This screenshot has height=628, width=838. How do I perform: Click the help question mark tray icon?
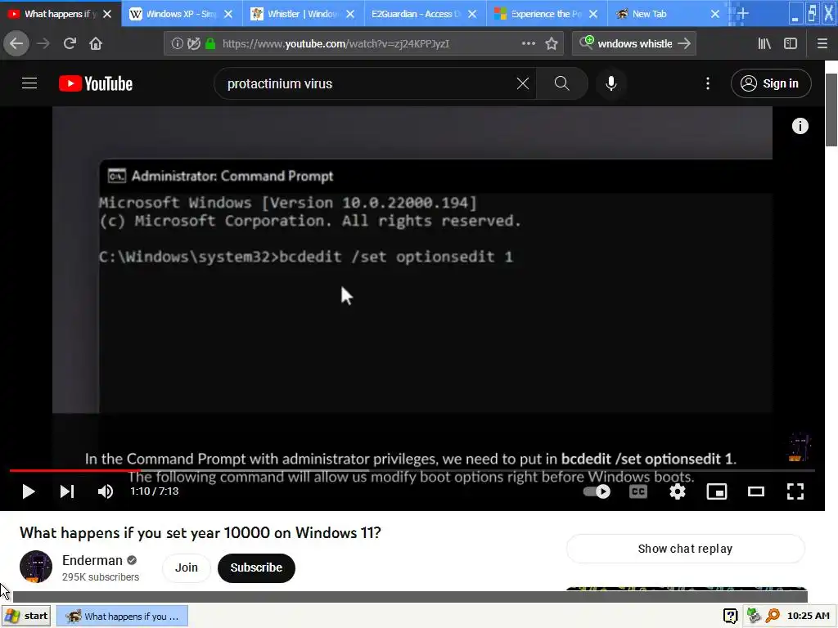click(730, 616)
